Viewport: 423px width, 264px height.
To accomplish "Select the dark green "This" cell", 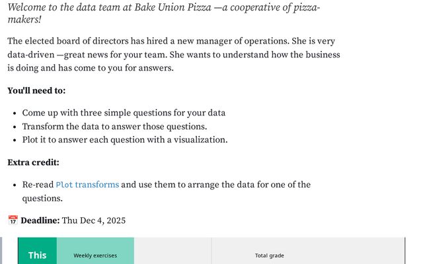I will (x=37, y=255).
